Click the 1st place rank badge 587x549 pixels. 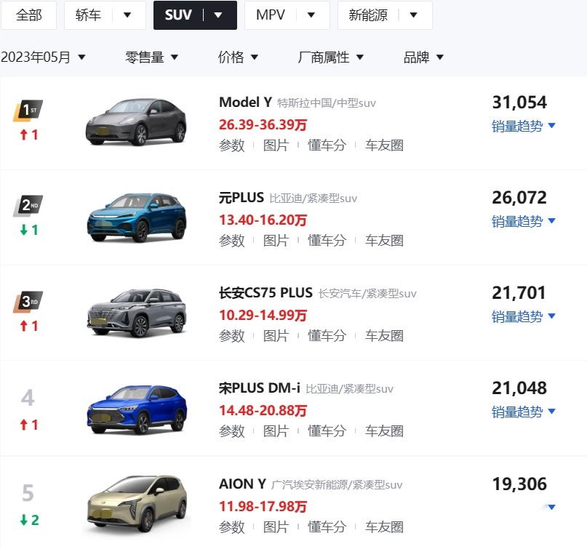28,111
